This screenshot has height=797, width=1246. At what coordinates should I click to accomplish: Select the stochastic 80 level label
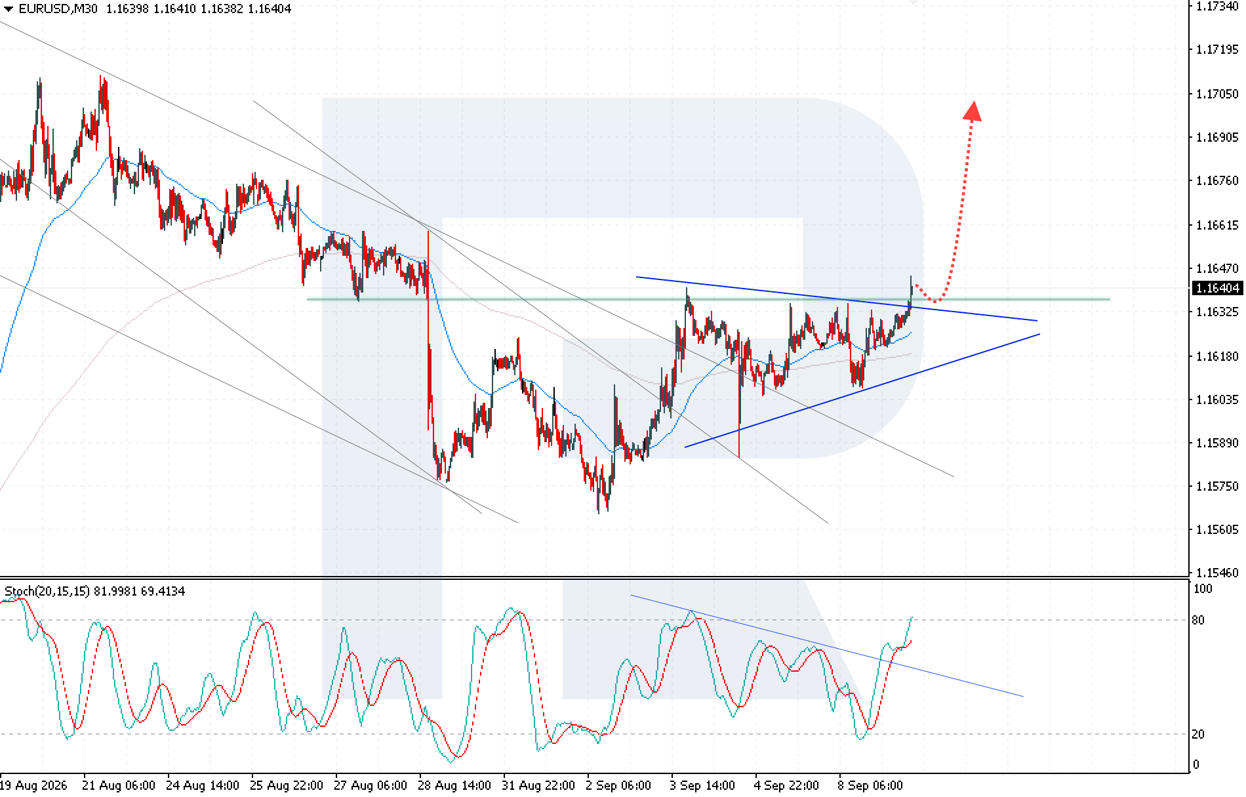(x=1198, y=620)
